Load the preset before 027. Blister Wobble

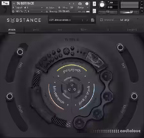tap(83, 20)
